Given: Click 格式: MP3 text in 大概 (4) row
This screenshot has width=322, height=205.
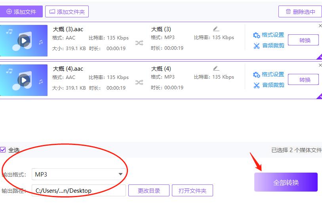Looking at the screenshot, I should [x=163, y=77].
